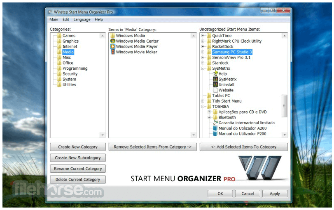Click the Website document icon
Viewport: 334px width, 210px height.
[215, 90]
